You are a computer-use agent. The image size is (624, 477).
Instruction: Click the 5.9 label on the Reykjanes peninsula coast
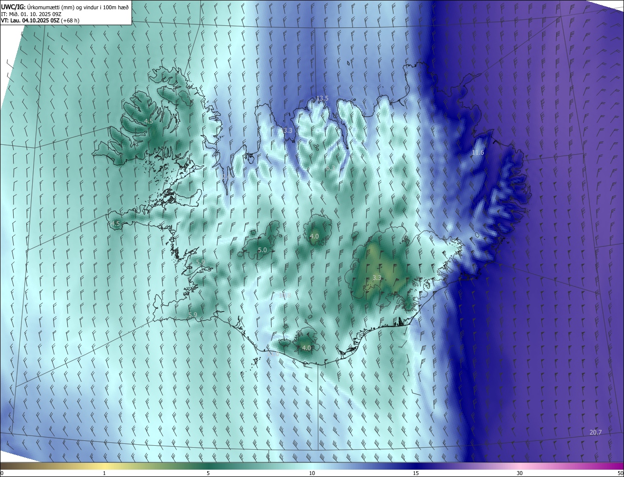193,315
